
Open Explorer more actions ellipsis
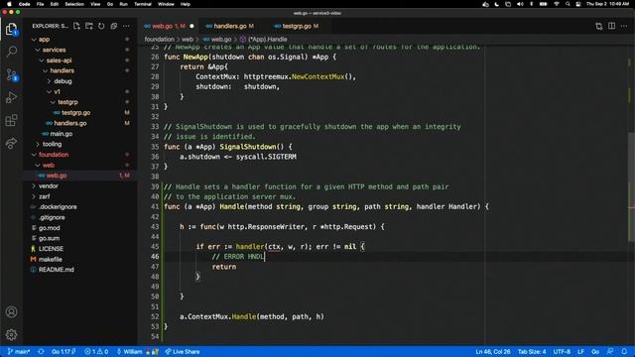(x=126, y=26)
